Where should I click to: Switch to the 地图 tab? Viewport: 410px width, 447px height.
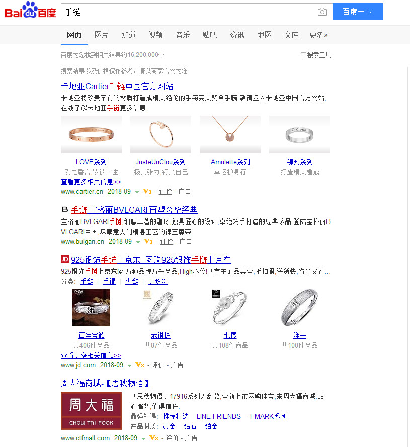point(265,35)
